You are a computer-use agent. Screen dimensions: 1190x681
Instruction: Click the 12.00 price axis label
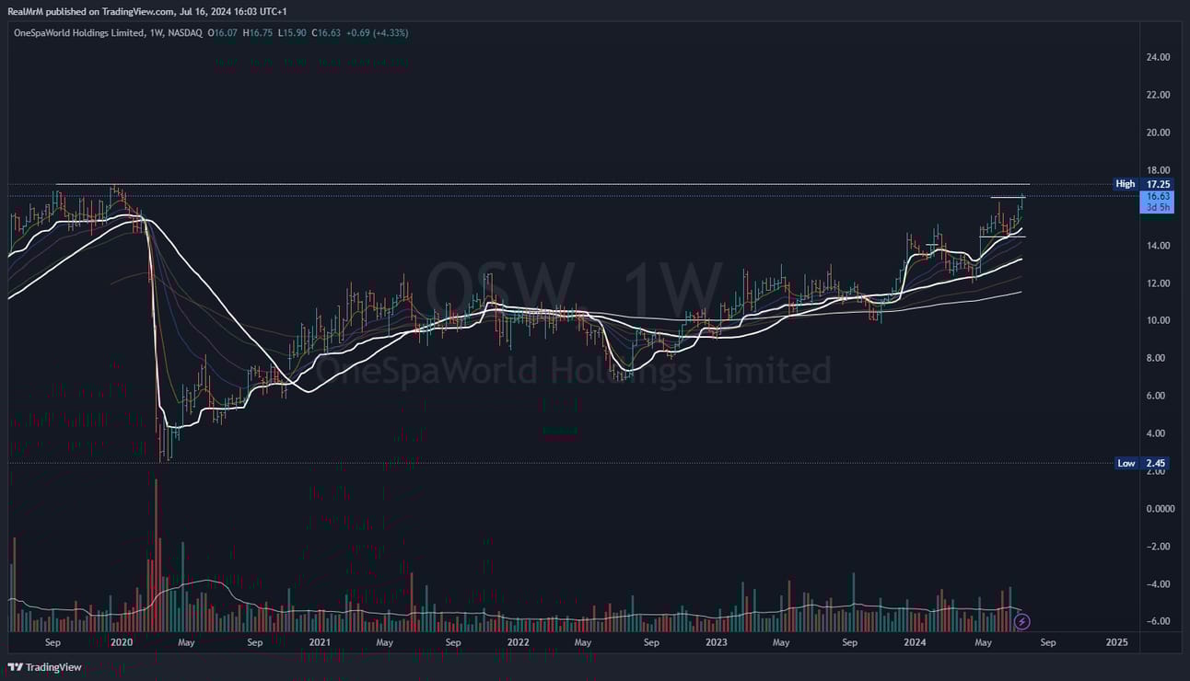1157,283
